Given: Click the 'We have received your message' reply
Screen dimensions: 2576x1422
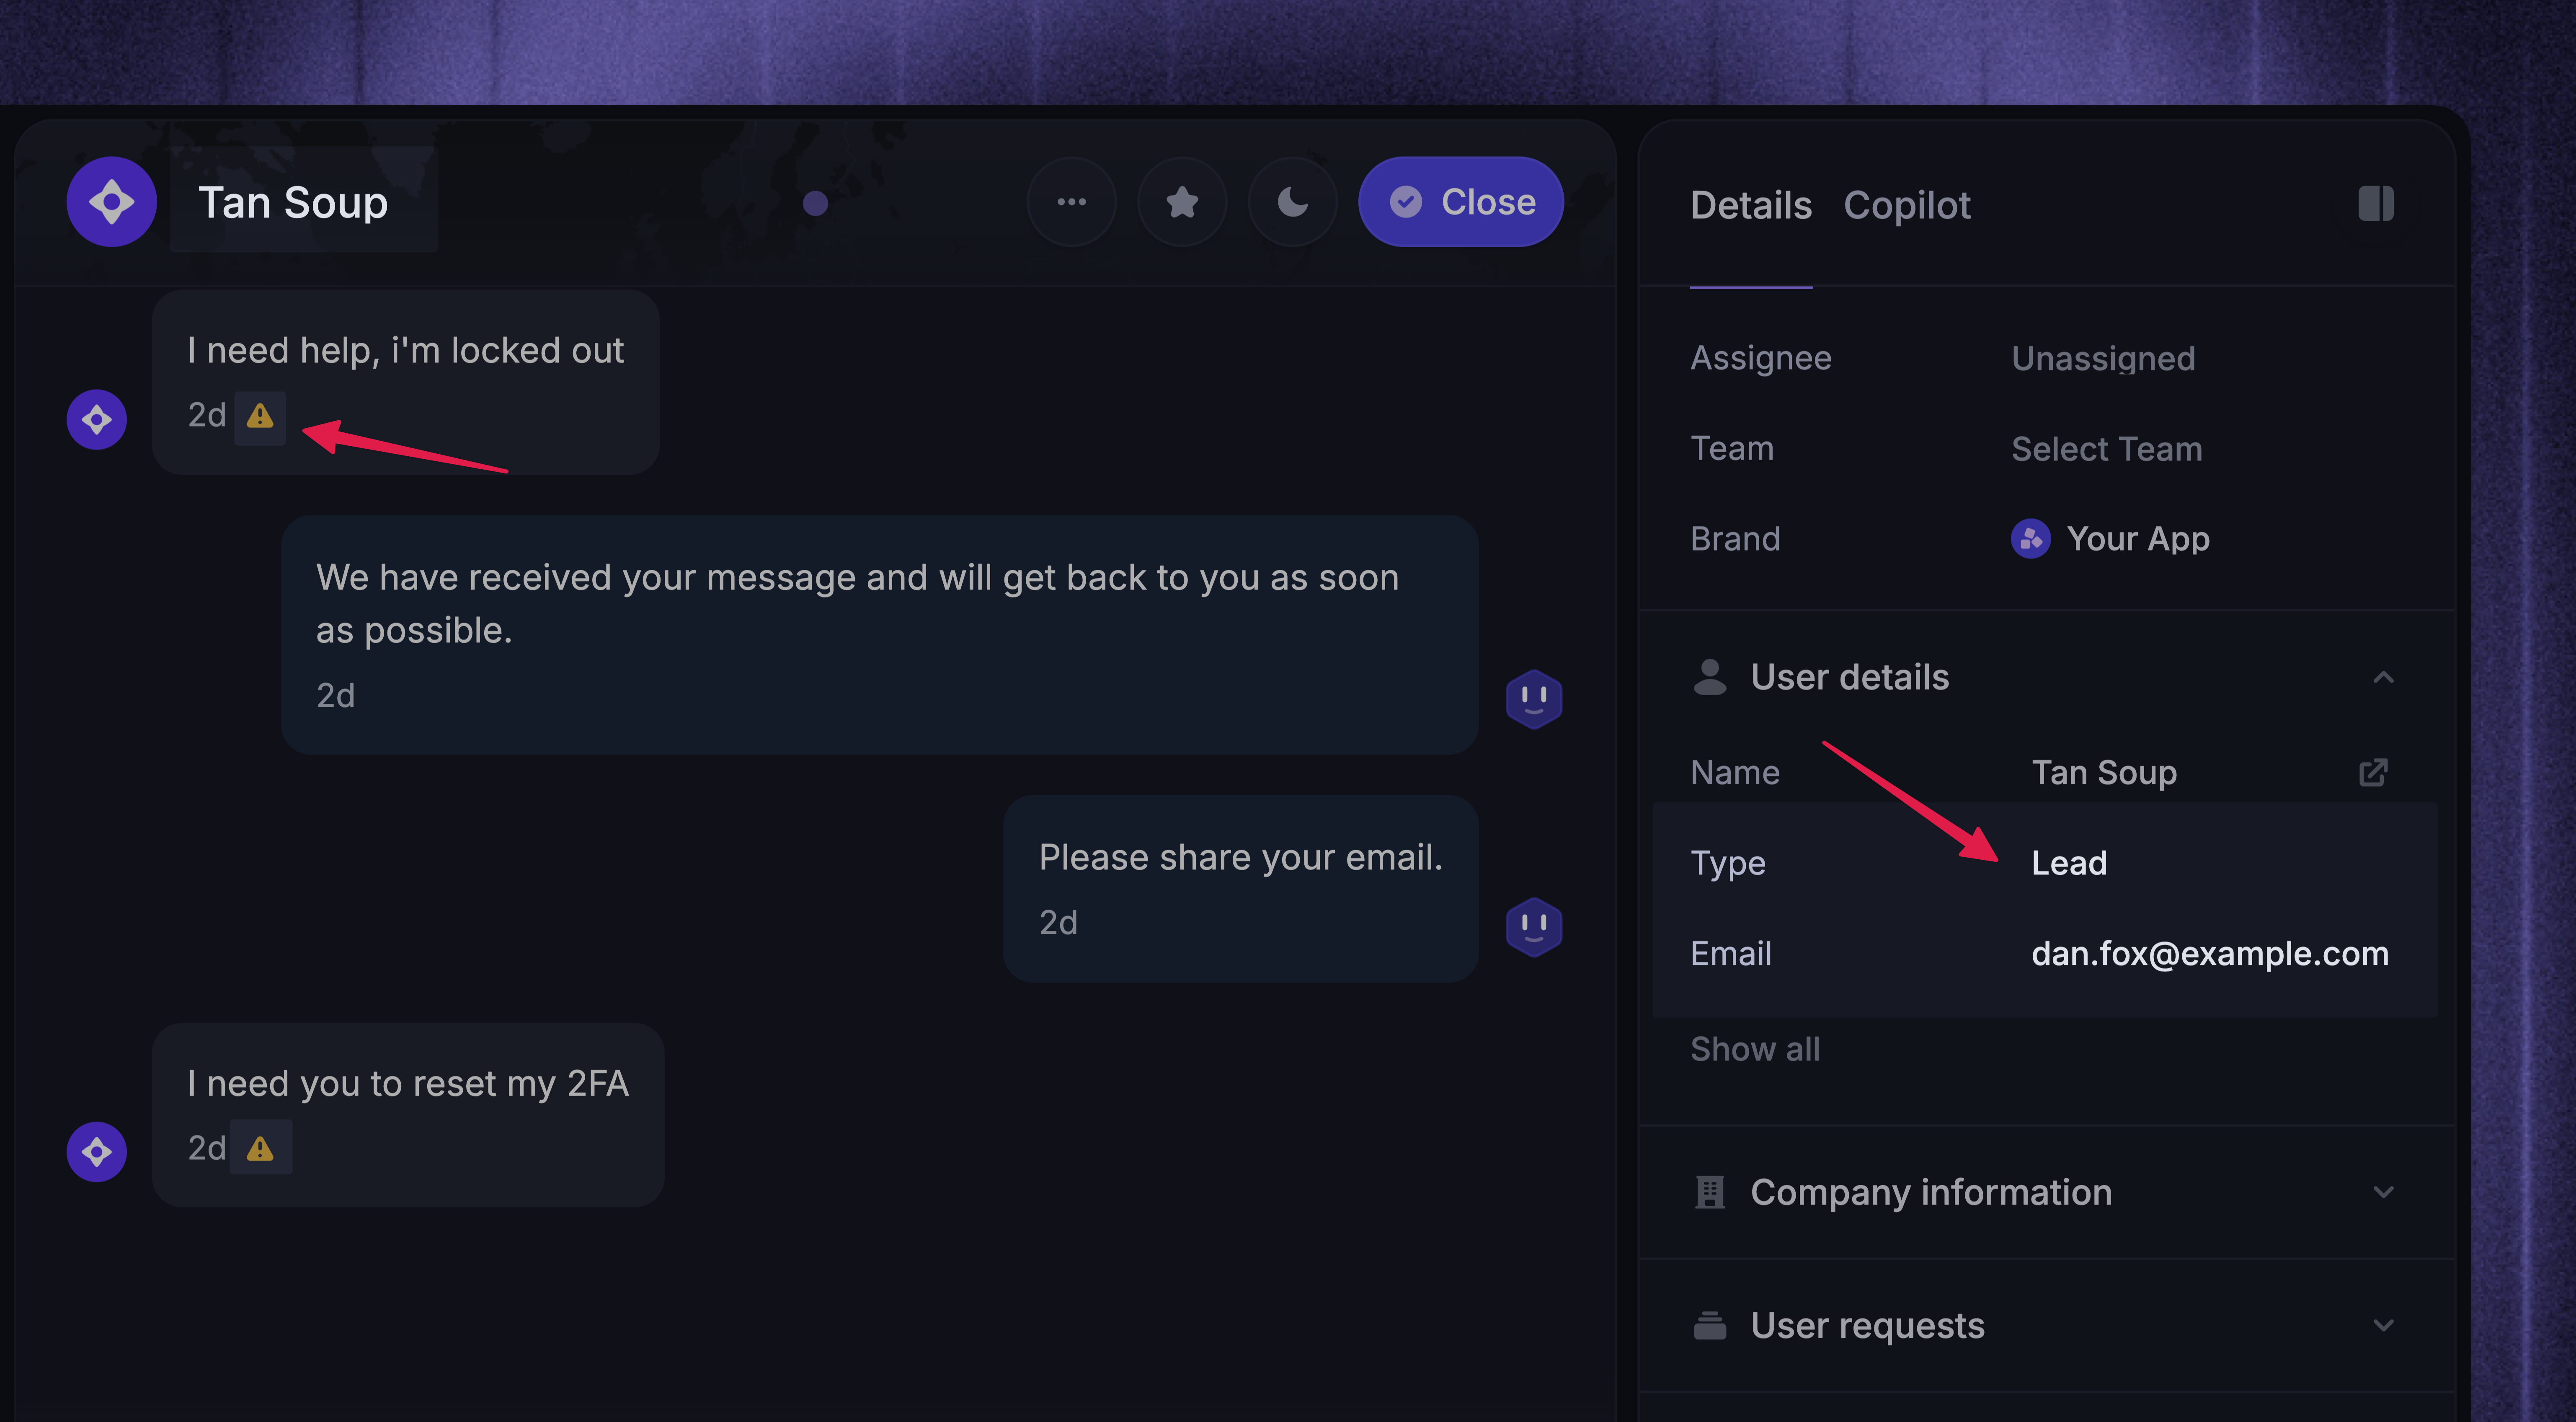Looking at the screenshot, I should [x=879, y=635].
